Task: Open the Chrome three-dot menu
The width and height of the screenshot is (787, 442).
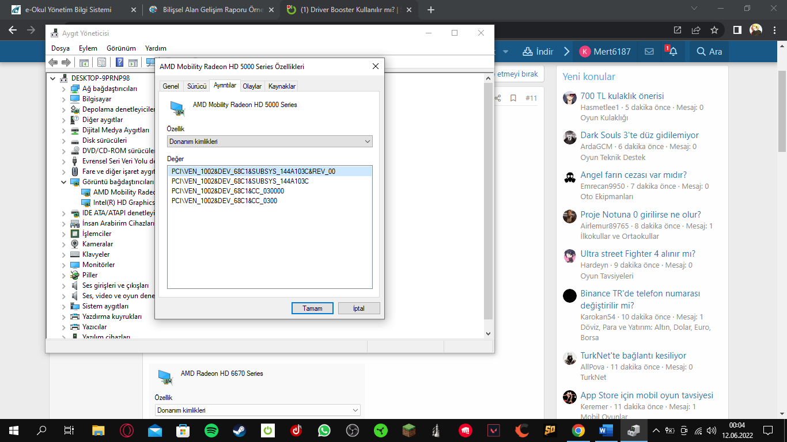Action: (774, 30)
